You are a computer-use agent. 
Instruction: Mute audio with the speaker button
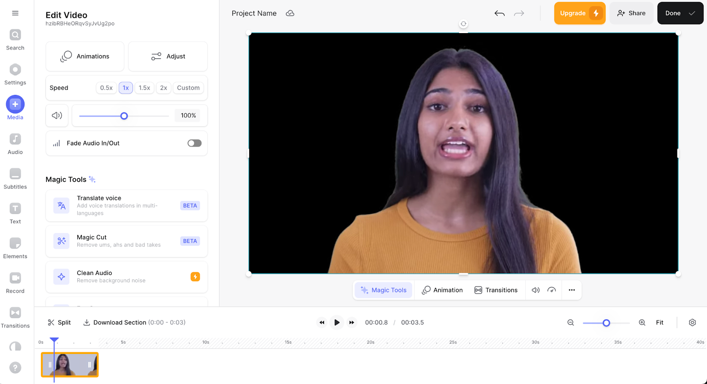(57, 116)
